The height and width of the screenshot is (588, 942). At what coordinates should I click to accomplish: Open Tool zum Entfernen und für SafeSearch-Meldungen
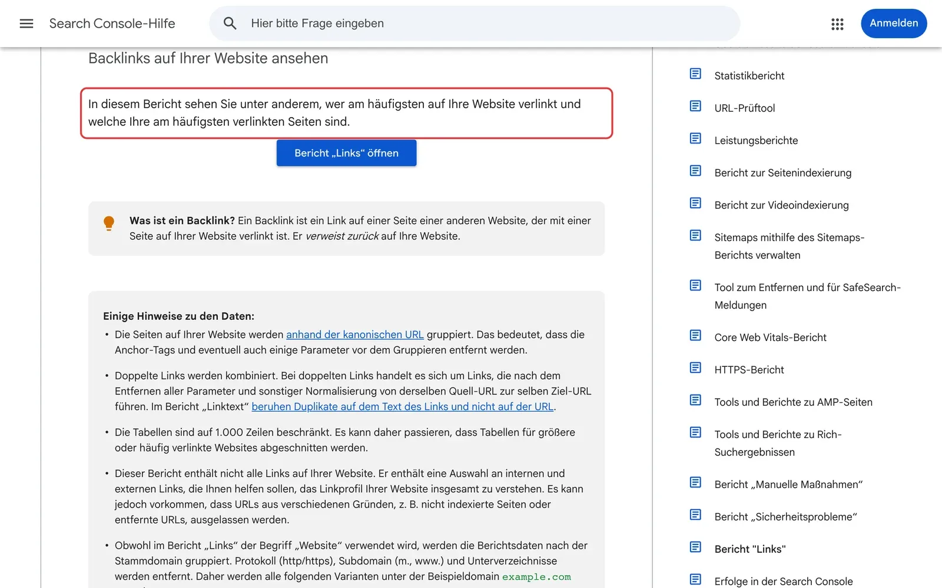(x=808, y=296)
